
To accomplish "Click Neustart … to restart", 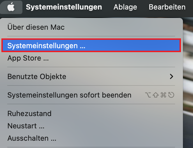I will coord(26,126).
